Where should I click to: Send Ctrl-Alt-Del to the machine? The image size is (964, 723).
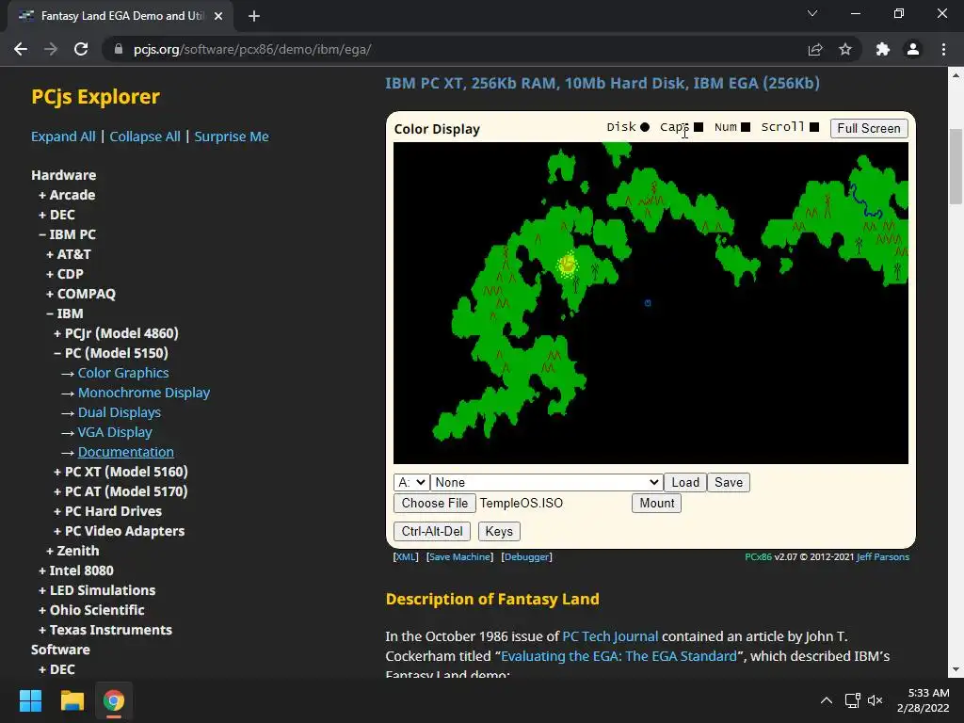[x=432, y=531]
